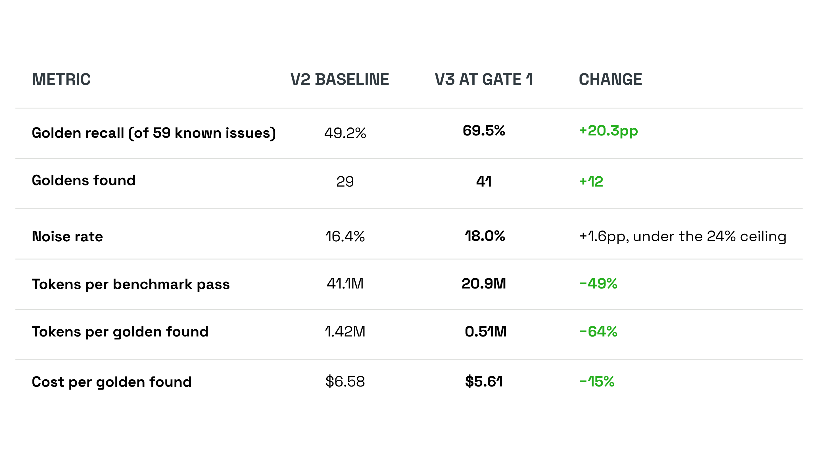Click Cost per golden found label
This screenshot has height=460, width=818.
click(111, 382)
